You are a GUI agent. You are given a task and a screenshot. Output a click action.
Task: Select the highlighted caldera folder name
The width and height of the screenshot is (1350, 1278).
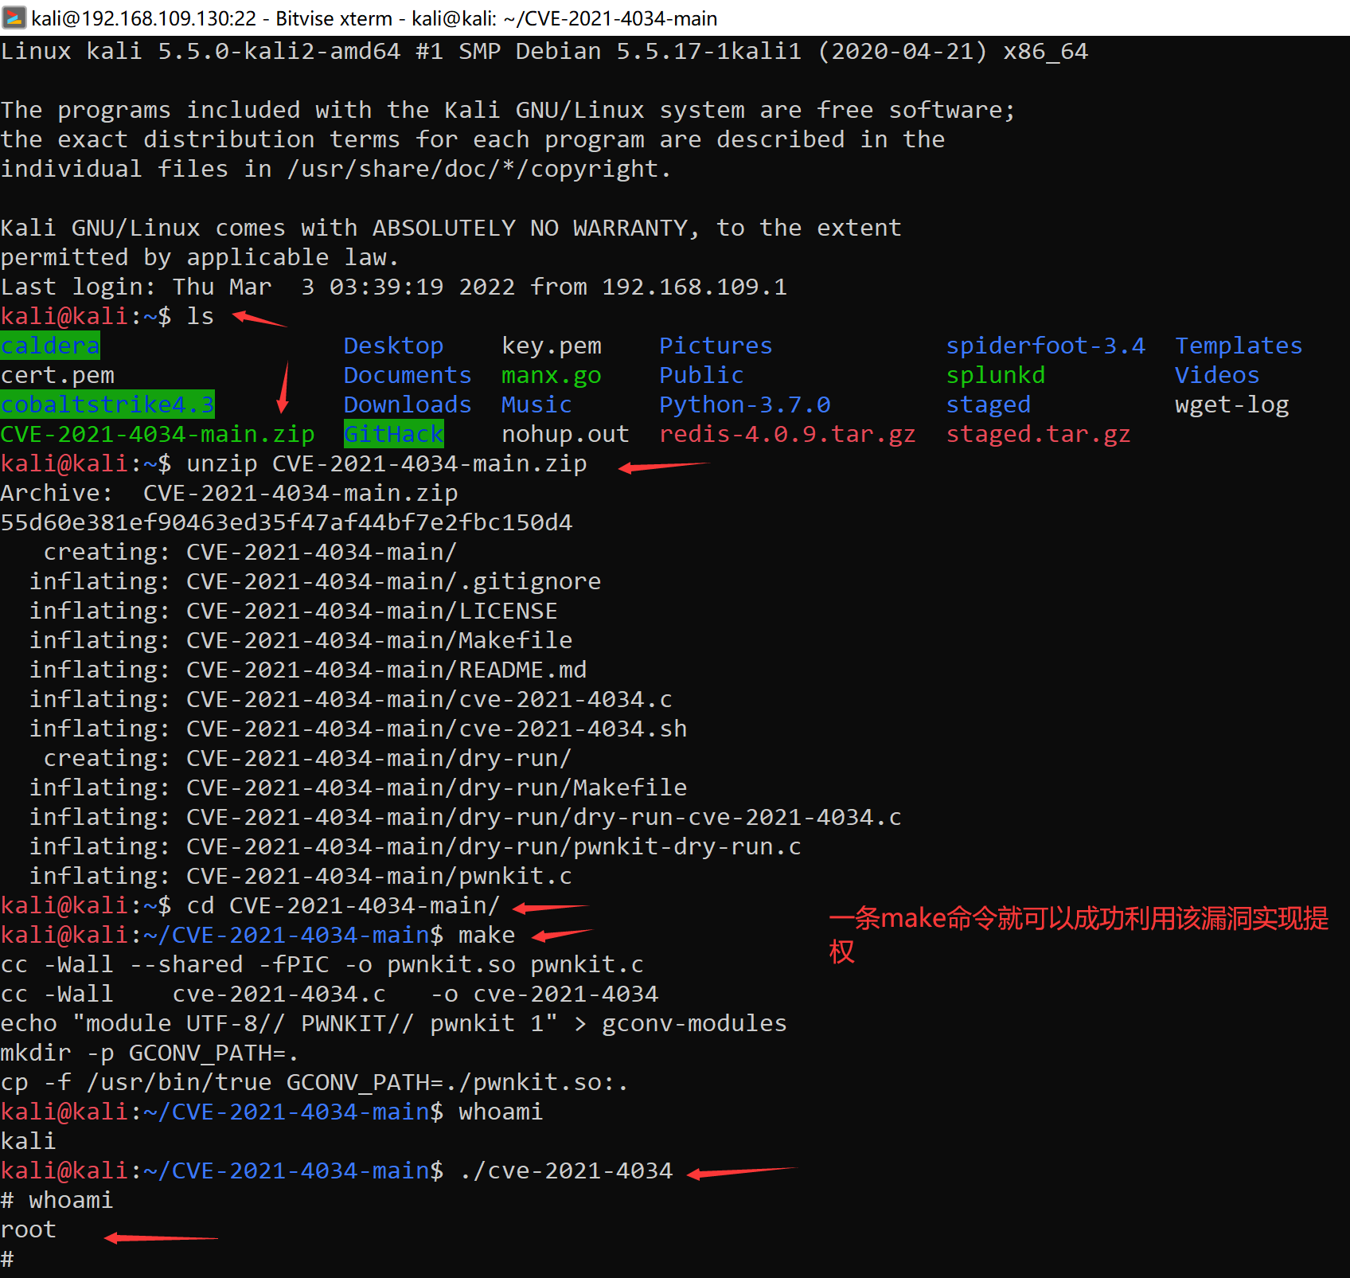49,345
